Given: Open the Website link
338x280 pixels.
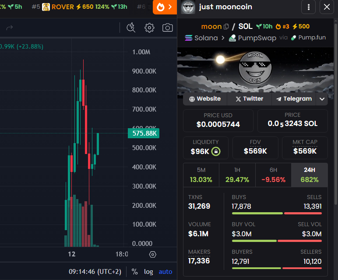Looking at the screenshot, I should coord(205,99).
